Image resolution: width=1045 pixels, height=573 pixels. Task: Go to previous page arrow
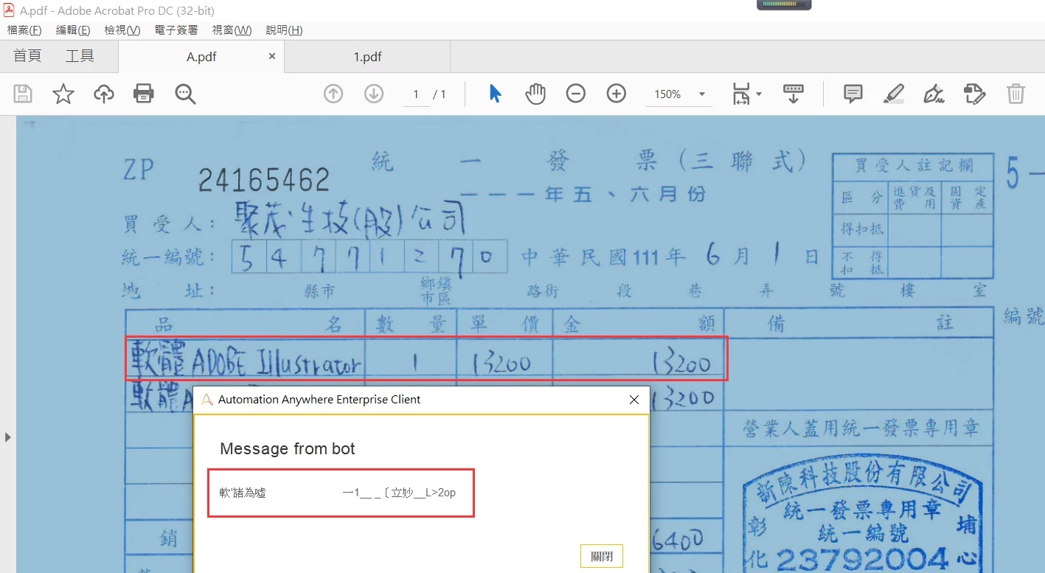(333, 94)
